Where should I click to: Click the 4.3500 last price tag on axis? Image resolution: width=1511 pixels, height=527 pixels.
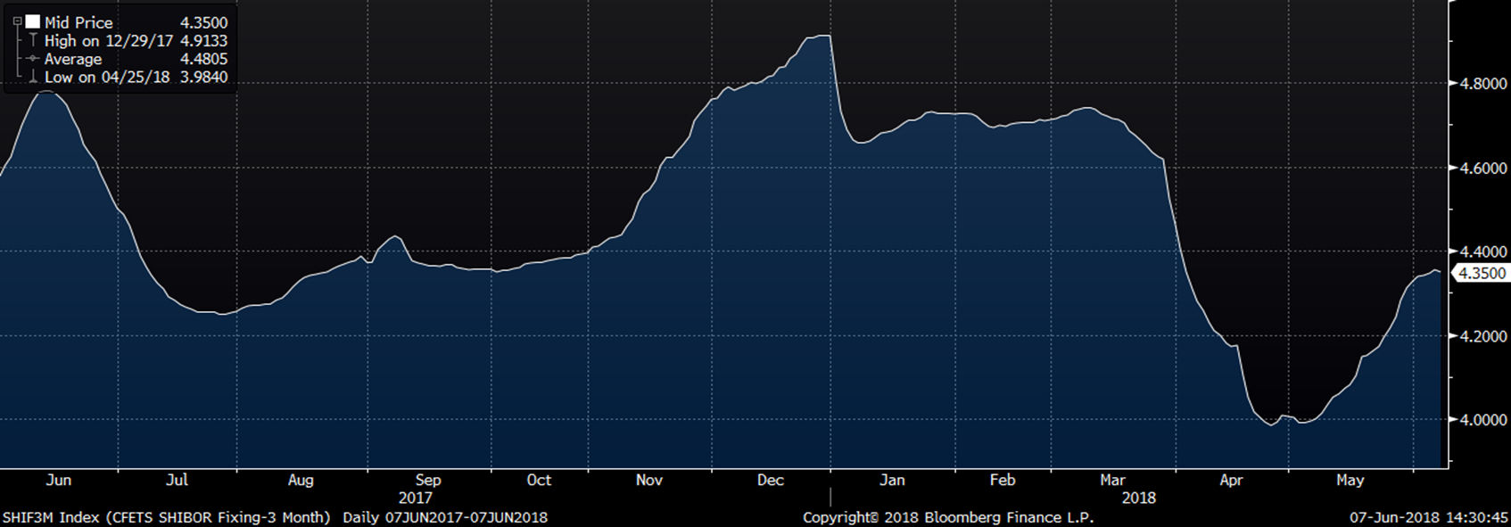(x=1481, y=274)
